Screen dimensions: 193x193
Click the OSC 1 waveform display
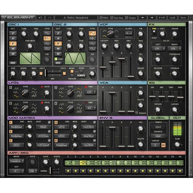click(30, 58)
